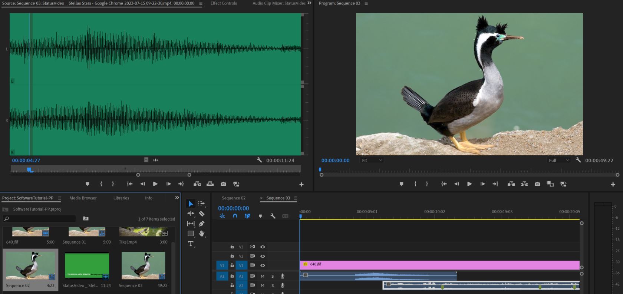Click Export Frame camera in Source monitor
This screenshot has height=294, width=623.
pos(223,184)
